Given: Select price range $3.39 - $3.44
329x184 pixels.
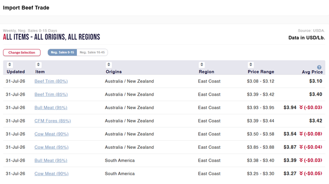Looking at the screenshot, I should click(261, 121).
